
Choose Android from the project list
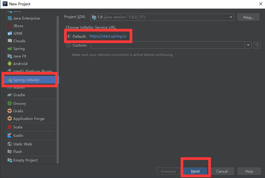[x=30, y=63]
